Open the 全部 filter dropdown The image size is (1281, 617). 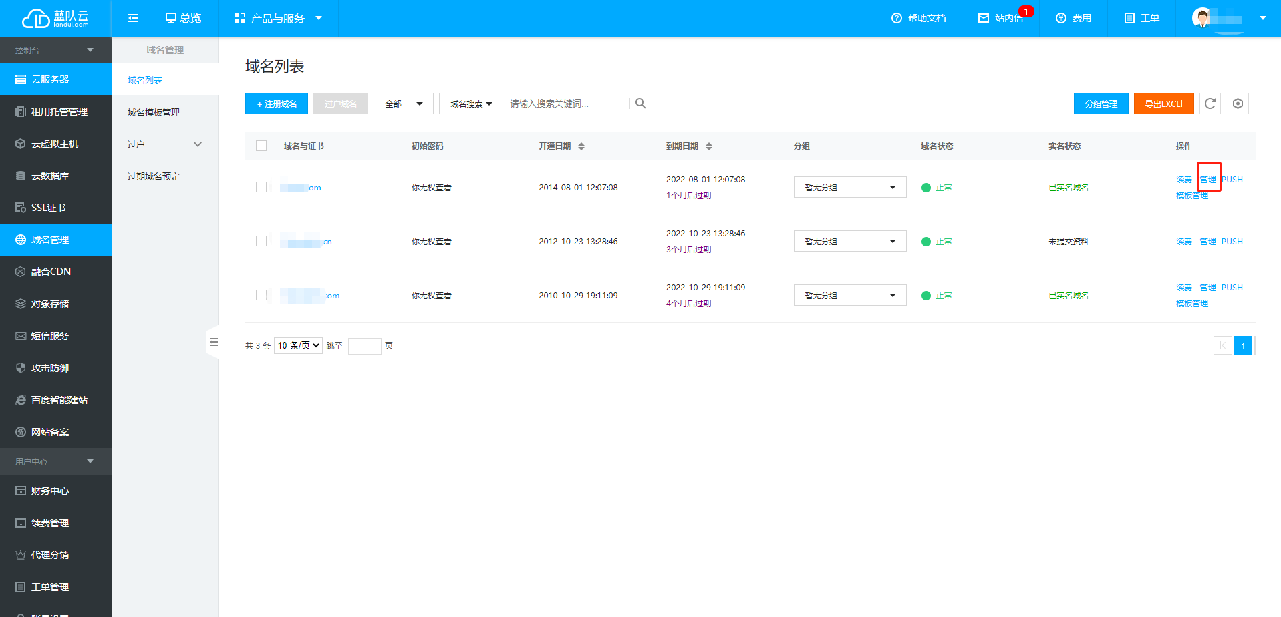(x=403, y=104)
